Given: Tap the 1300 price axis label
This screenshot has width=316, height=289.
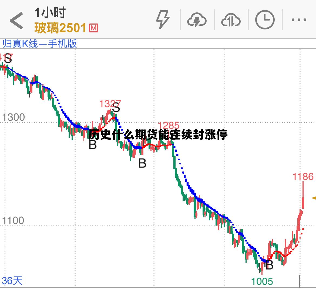Looking at the screenshot, I should (x=14, y=117).
